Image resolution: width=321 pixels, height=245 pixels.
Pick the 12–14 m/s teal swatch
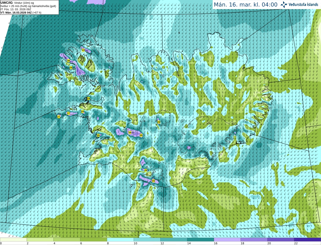pos(174,240)
